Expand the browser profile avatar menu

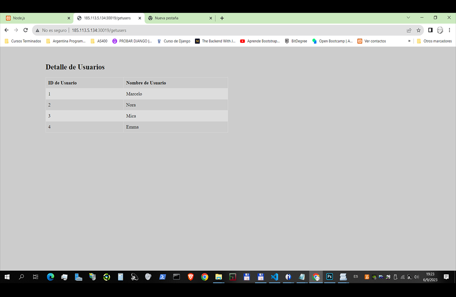(440, 30)
